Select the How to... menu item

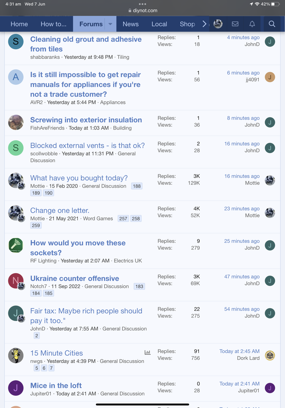[54, 24]
